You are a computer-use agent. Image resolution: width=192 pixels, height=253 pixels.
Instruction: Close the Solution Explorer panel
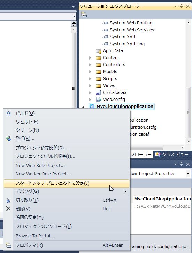(x=187, y=6)
